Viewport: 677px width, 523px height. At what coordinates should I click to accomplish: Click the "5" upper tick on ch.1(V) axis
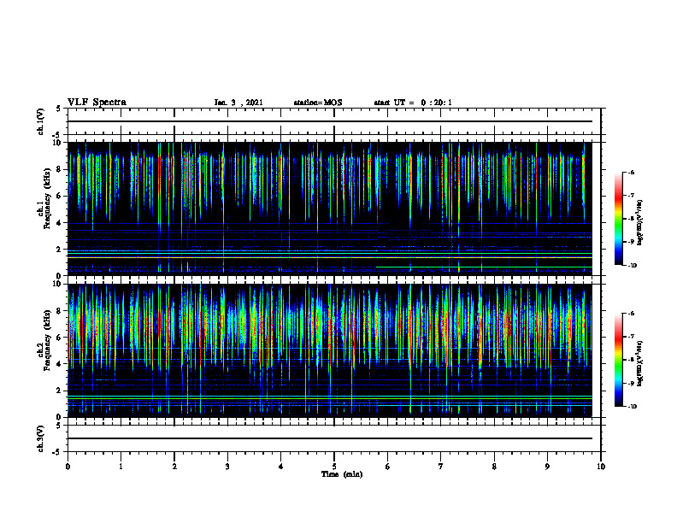click(x=59, y=109)
